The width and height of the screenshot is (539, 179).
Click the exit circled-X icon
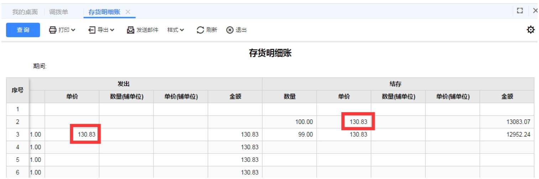(230, 30)
